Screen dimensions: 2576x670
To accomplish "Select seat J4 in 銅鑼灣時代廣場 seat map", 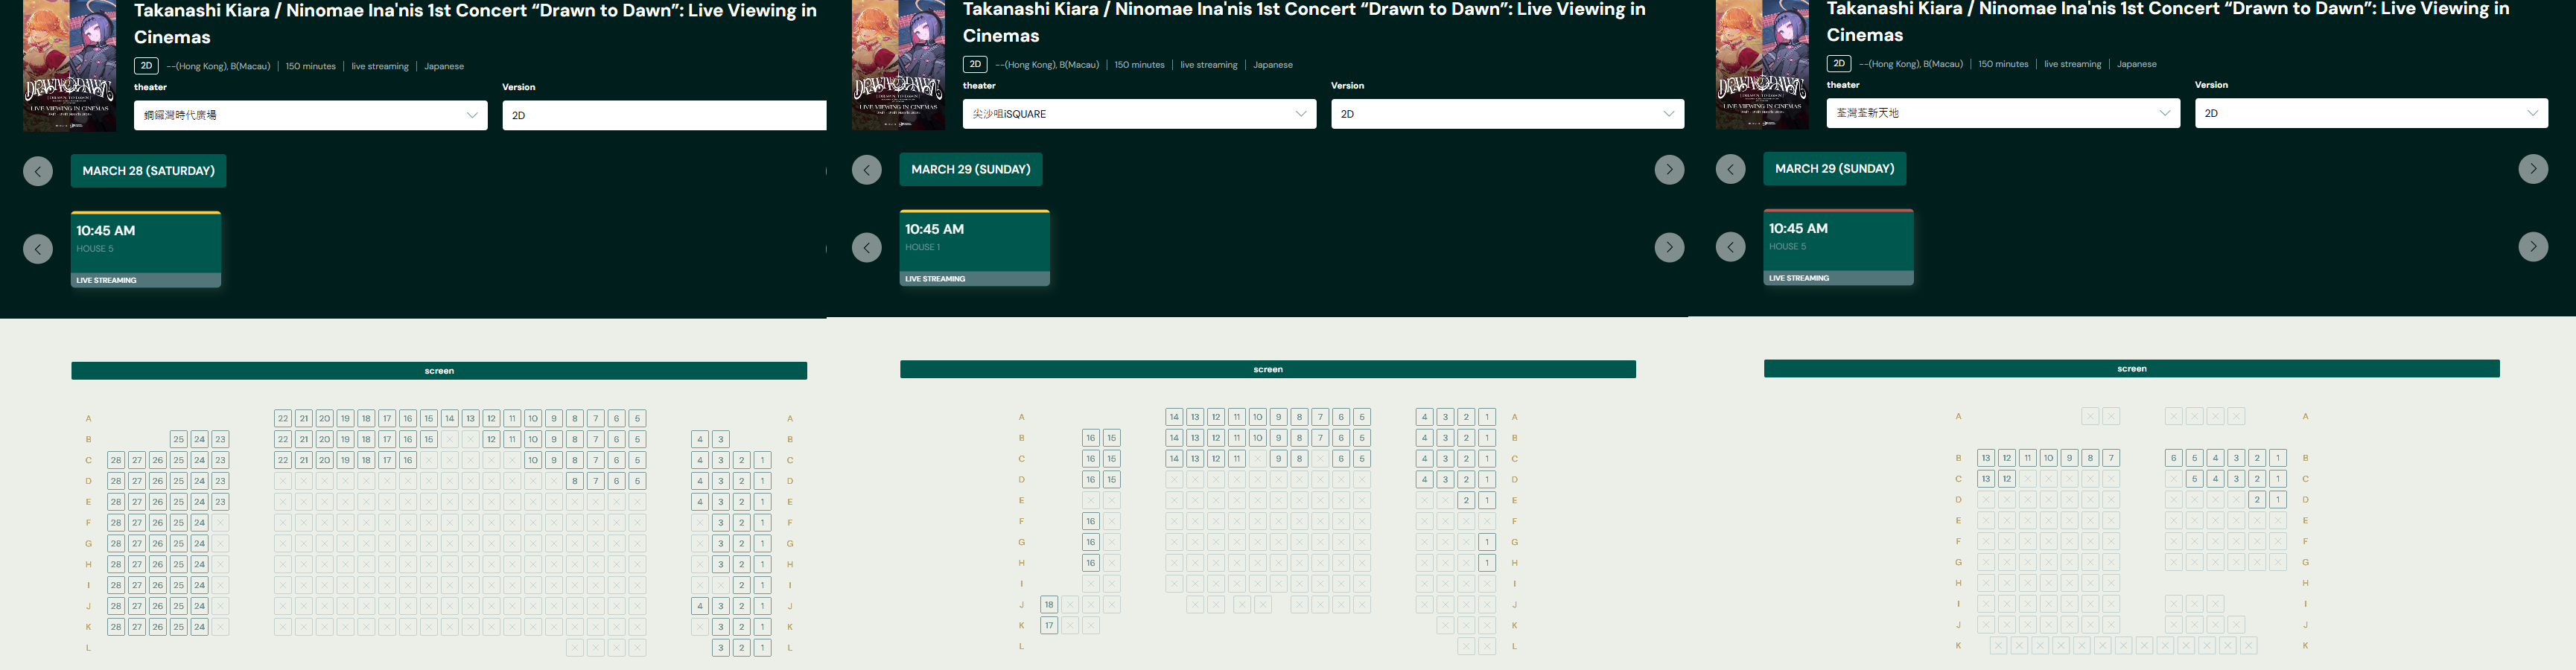I will click(700, 606).
